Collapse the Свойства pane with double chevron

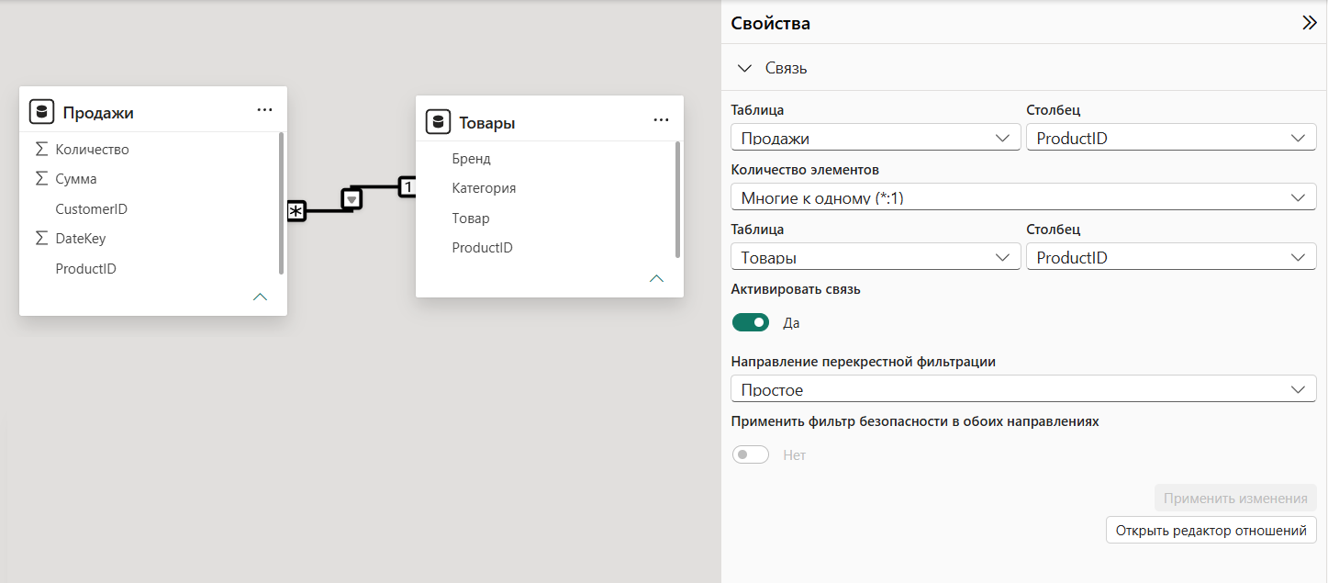pyautogui.click(x=1310, y=24)
